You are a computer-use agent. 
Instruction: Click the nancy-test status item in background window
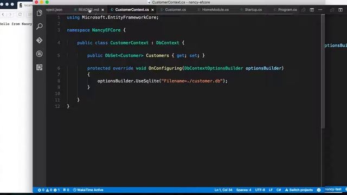click(x=333, y=190)
